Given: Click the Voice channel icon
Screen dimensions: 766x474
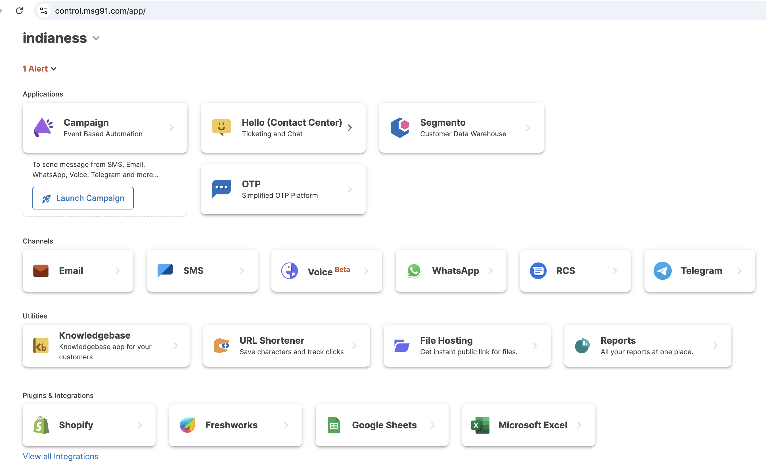Looking at the screenshot, I should [289, 270].
